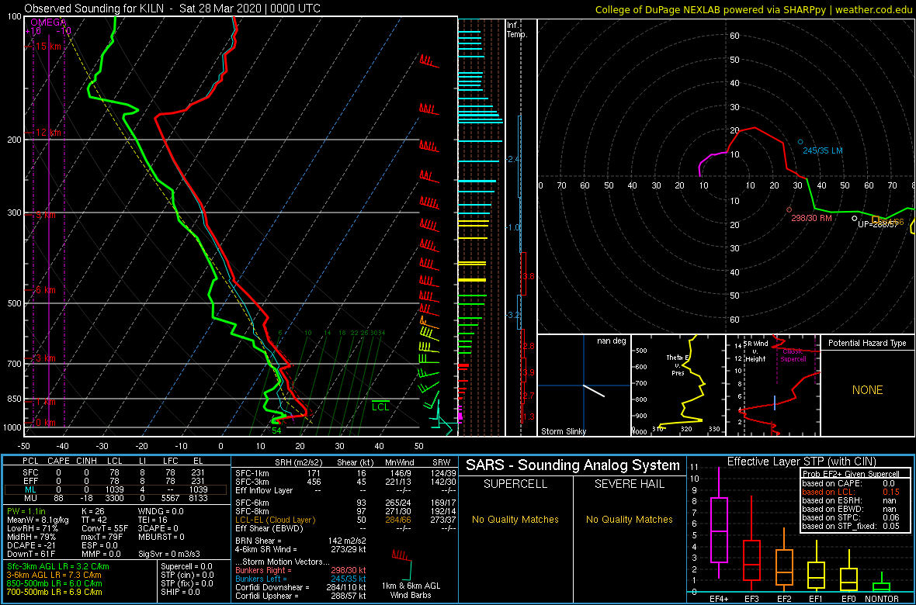Click the white storm slinky line
Viewport: 916px width, 605px height.
[x=594, y=391]
